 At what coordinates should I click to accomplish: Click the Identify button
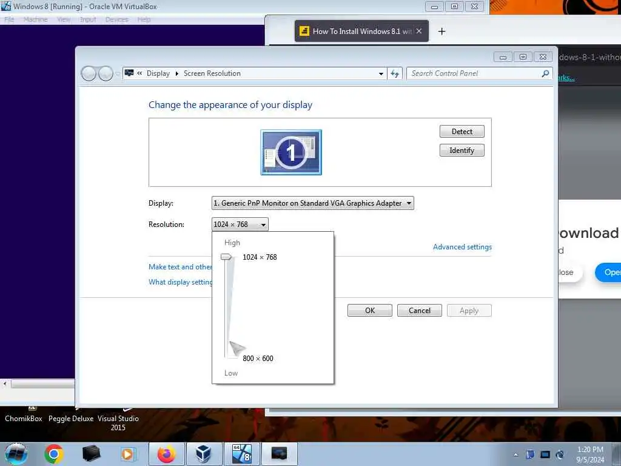(462, 150)
